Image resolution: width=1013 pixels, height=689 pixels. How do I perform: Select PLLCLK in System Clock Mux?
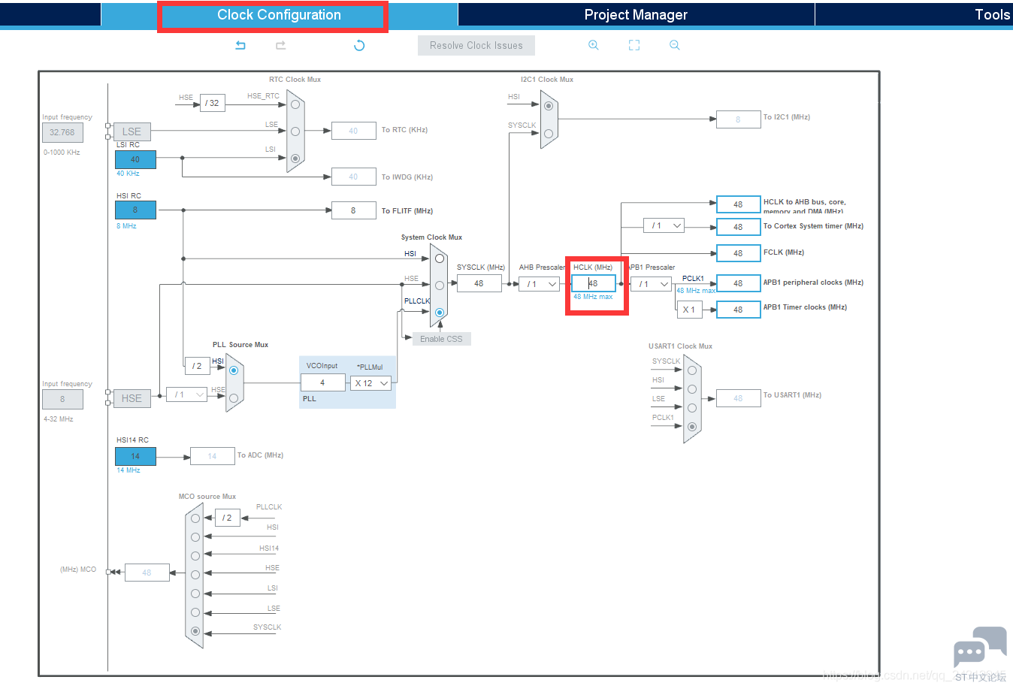[x=440, y=312]
